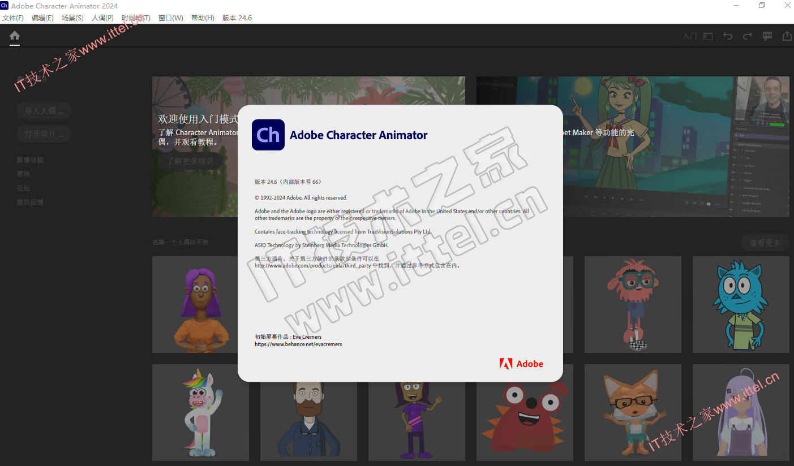This screenshot has height=466, width=794.
Task: Open the 提供反馈 link in sidebar
Action: (30, 202)
